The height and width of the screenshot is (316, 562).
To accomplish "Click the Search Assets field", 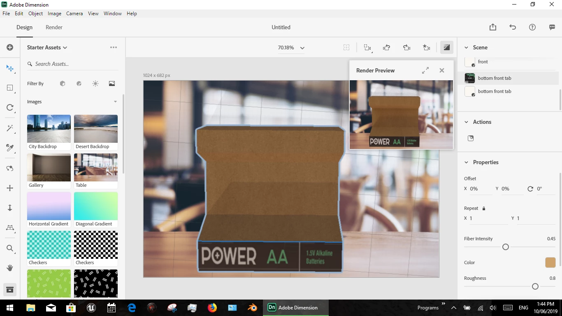I will [72, 64].
